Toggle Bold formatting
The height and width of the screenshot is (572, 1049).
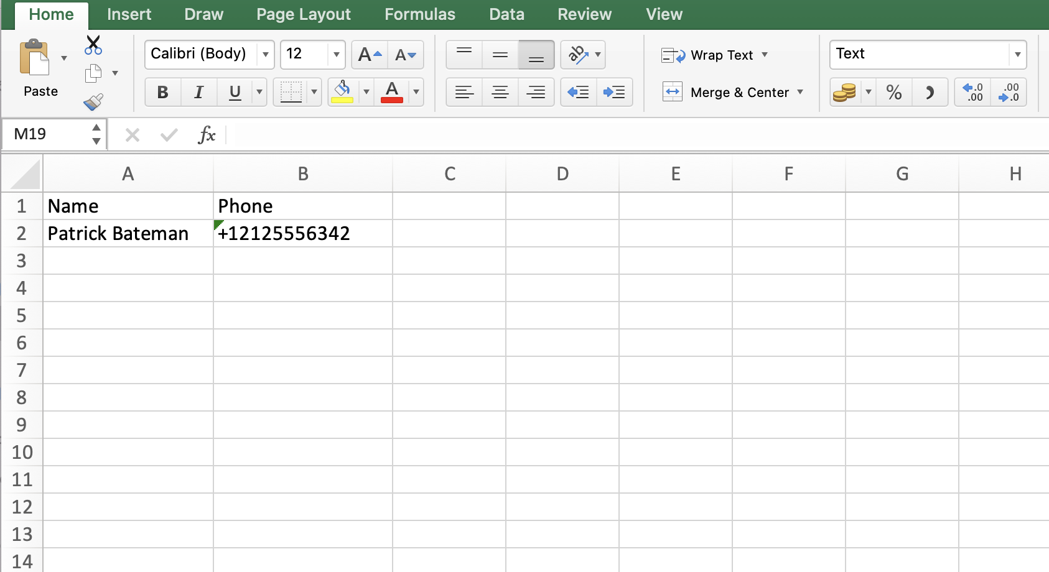[163, 93]
